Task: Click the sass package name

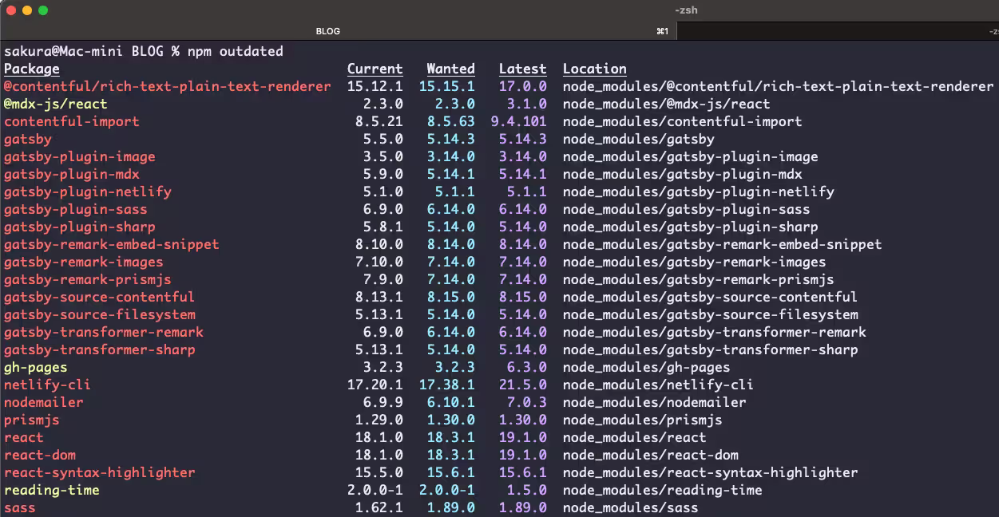Action: [20, 507]
